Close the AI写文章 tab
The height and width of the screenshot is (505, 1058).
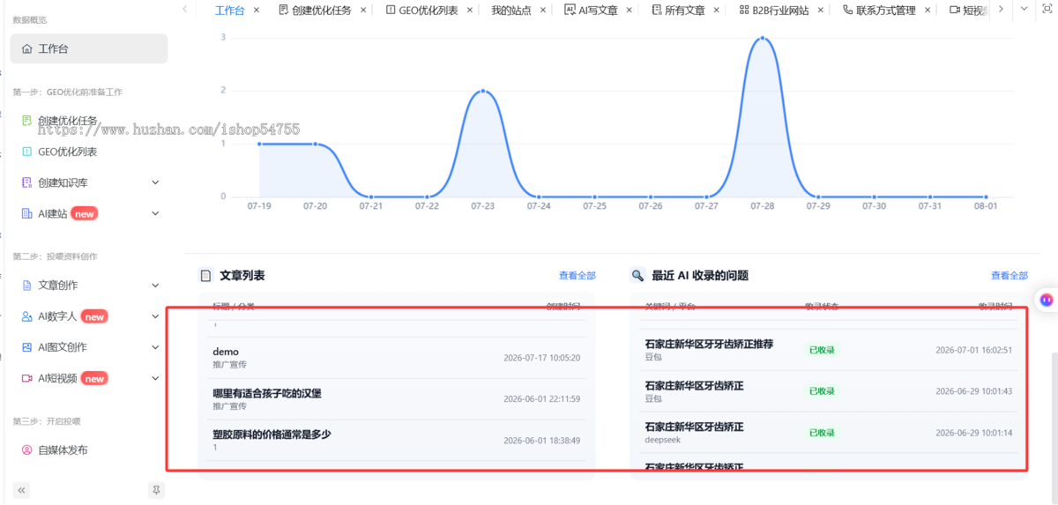(630, 10)
